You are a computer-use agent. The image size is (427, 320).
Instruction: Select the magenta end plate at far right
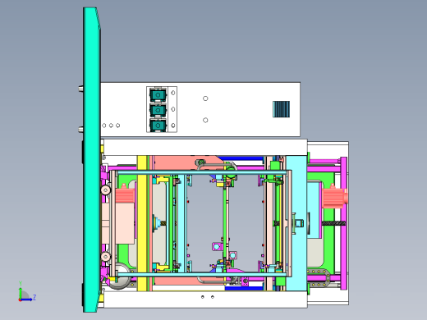[343, 223]
